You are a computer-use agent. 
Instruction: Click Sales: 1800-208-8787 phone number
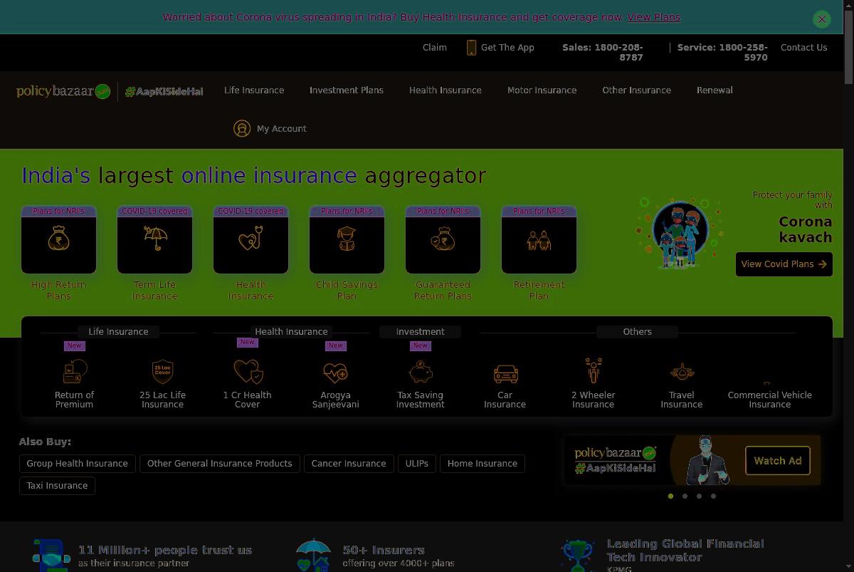pyautogui.click(x=603, y=52)
